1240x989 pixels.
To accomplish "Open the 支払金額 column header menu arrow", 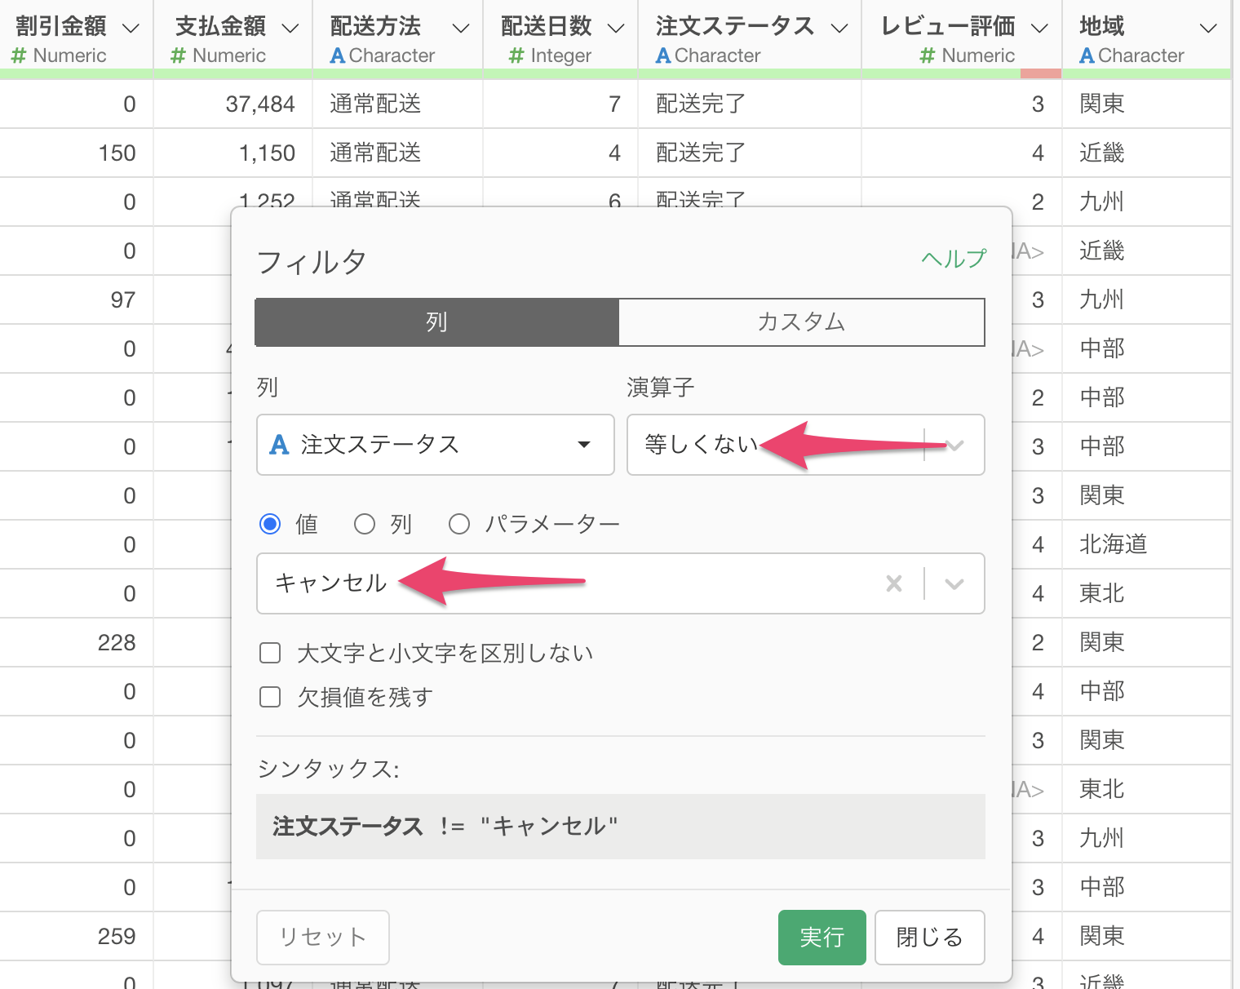I will tap(290, 29).
